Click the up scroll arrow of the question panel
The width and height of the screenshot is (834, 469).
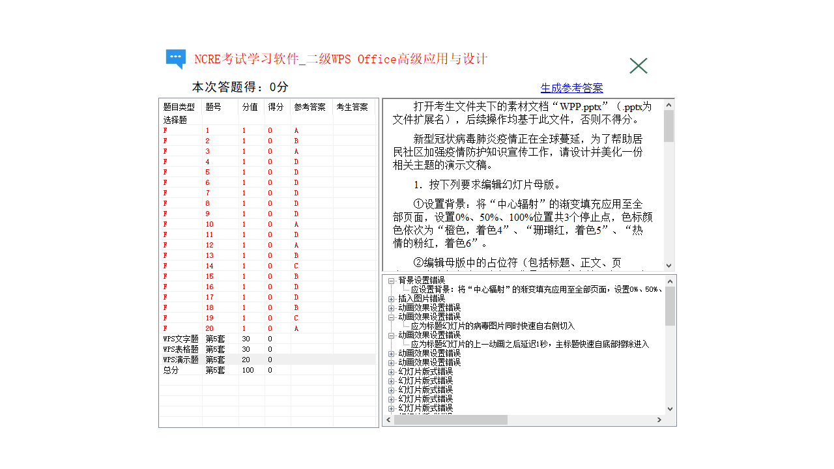coord(669,104)
